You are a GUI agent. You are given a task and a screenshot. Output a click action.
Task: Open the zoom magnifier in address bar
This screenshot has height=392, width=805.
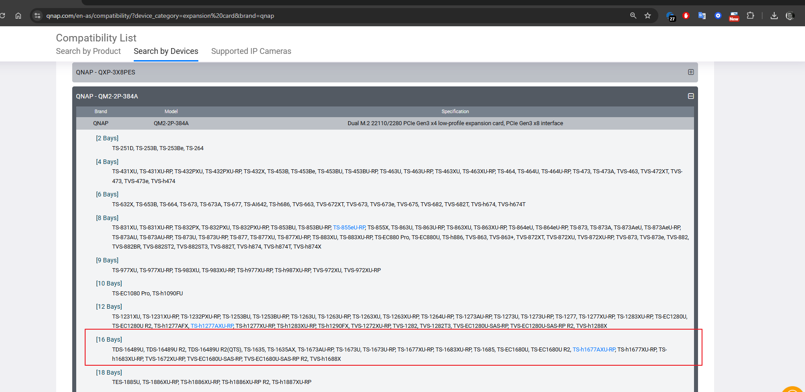click(633, 16)
